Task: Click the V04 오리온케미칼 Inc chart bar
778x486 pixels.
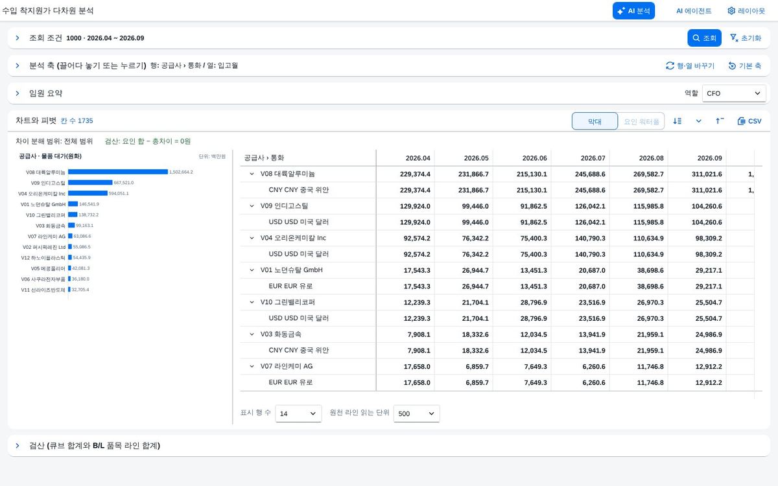Action: 88,193
